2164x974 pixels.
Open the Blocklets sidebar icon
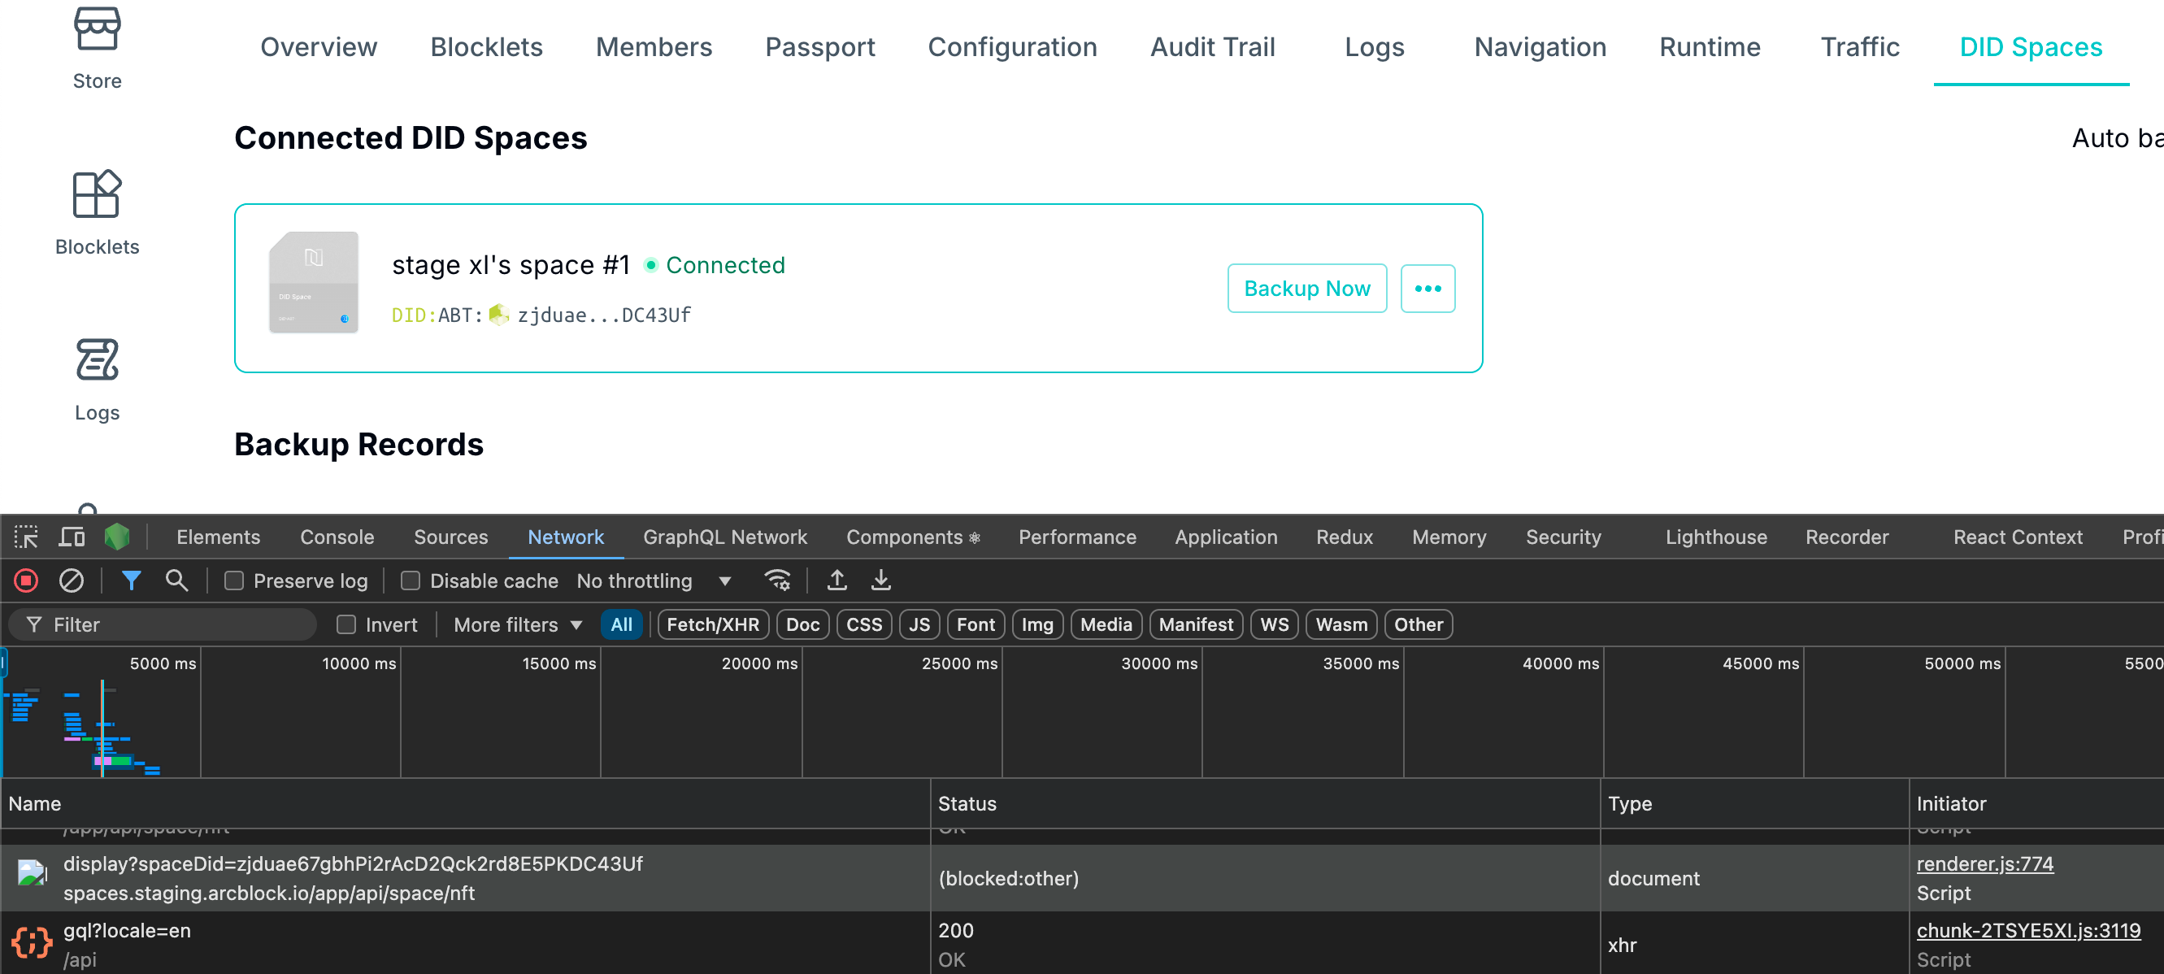(x=97, y=195)
